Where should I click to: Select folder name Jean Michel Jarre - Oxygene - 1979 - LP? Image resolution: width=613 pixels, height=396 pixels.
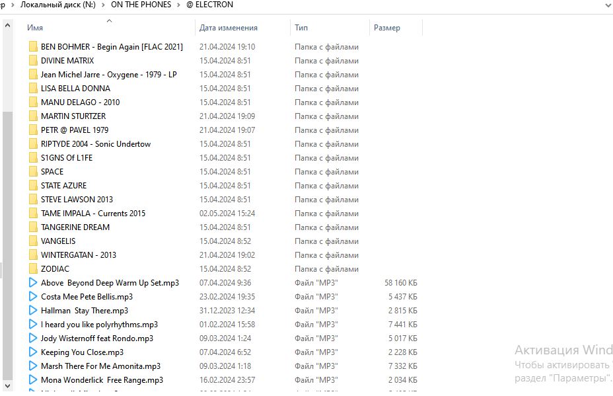pyautogui.click(x=109, y=74)
